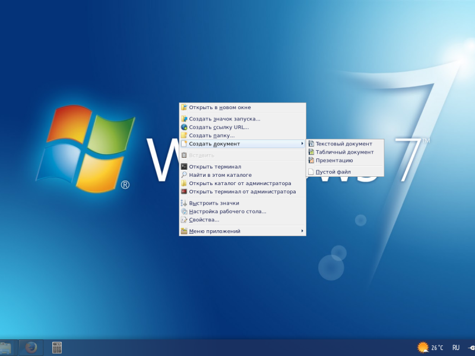The width and height of the screenshot is (475, 356).
Task: Choose 'Создать папку...' from context menu
Action: pos(242,136)
